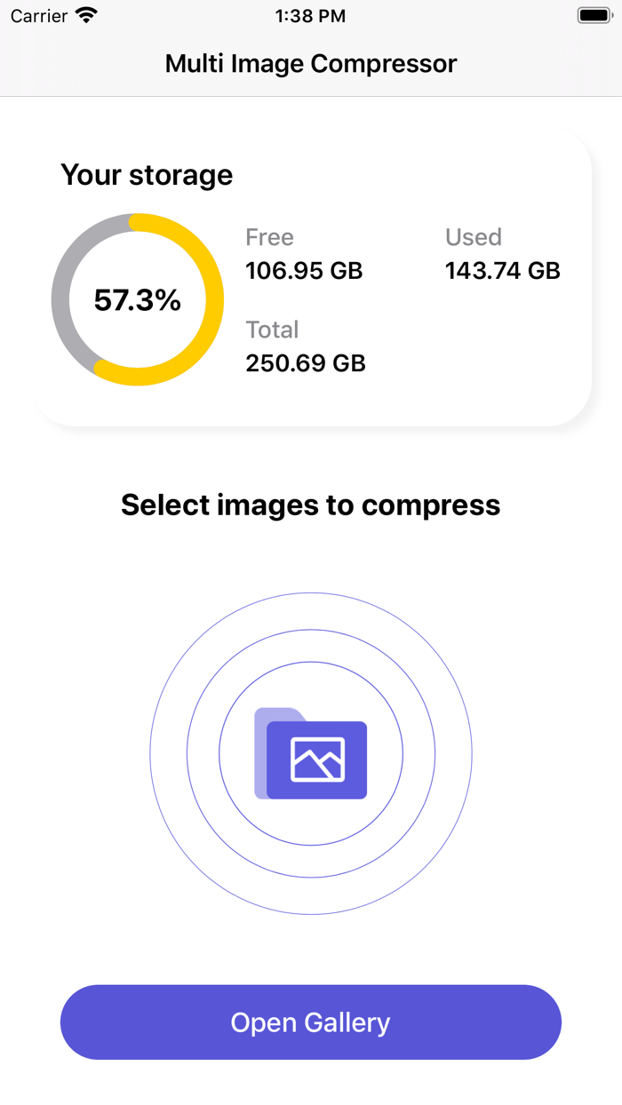Image resolution: width=622 pixels, height=1105 pixels.
Task: Tap the Free storage label text
Action: (269, 236)
